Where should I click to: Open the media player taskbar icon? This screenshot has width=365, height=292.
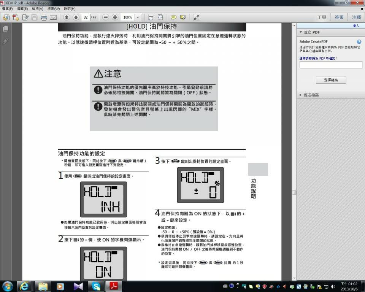[60, 286]
